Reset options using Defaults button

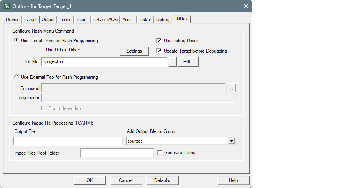162,180
